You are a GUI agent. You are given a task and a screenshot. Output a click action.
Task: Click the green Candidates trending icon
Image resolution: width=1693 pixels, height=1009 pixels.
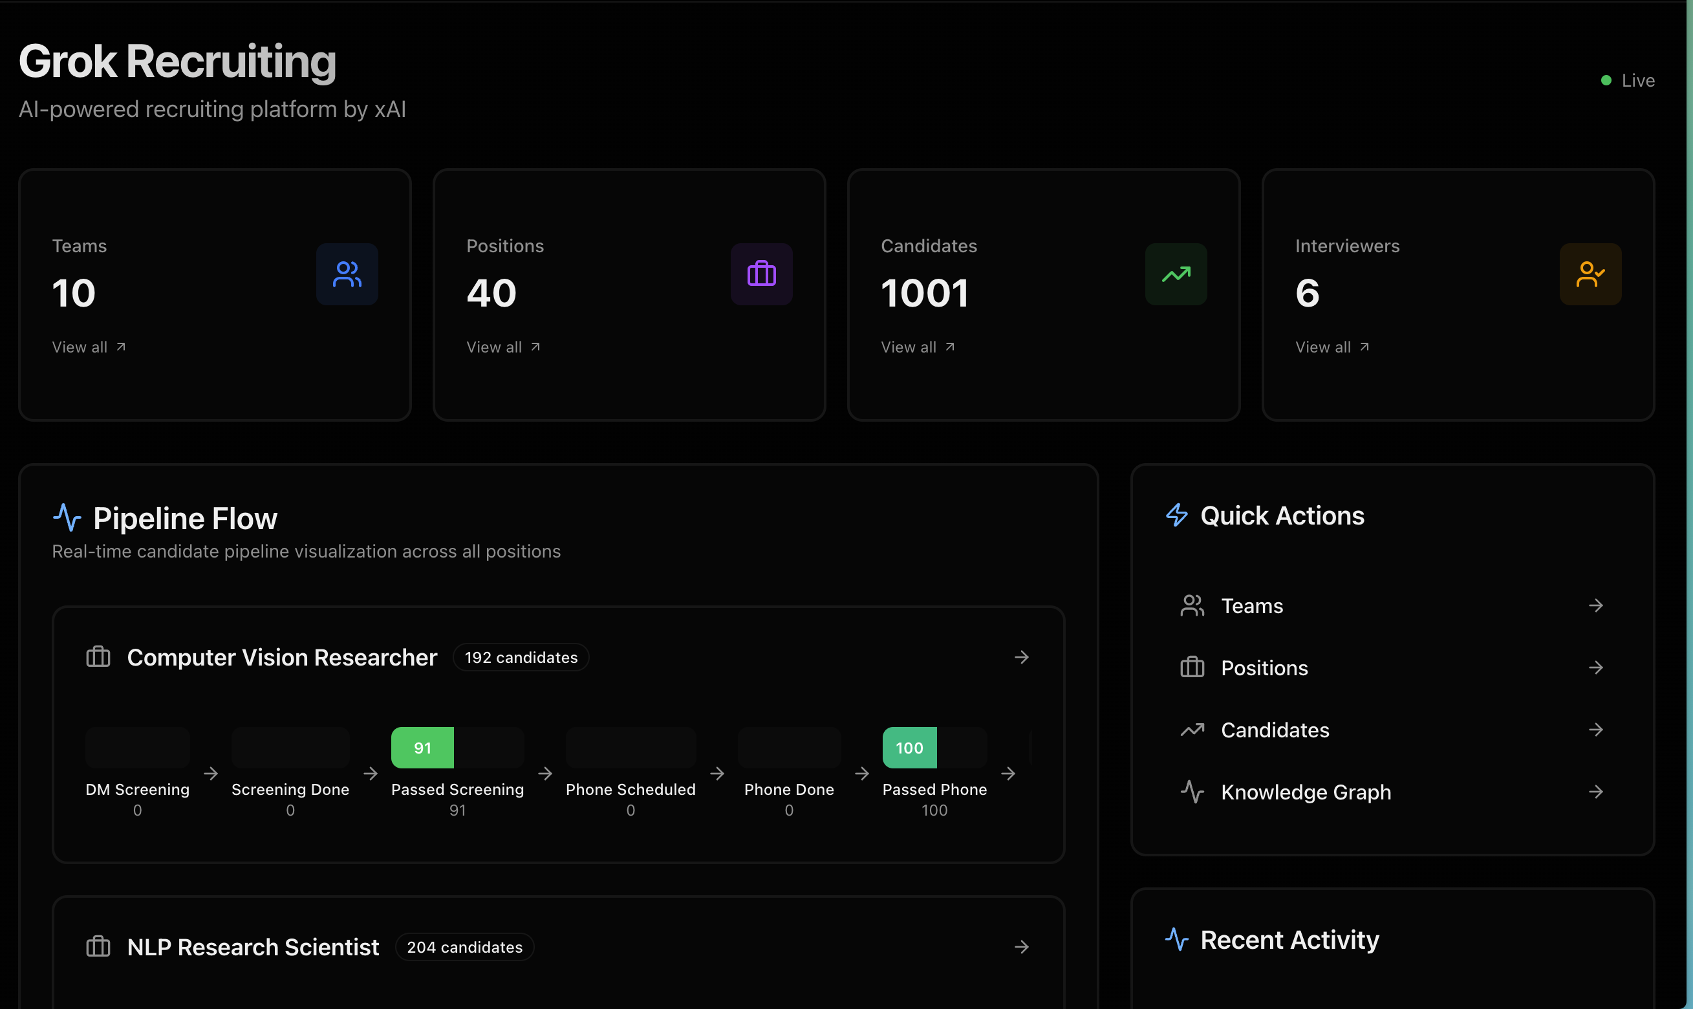(1176, 274)
